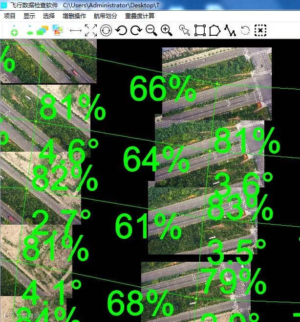Viewport: 300px width, 322px height.
Task: Select the pointer click-select tool
Action: [x=185, y=30]
